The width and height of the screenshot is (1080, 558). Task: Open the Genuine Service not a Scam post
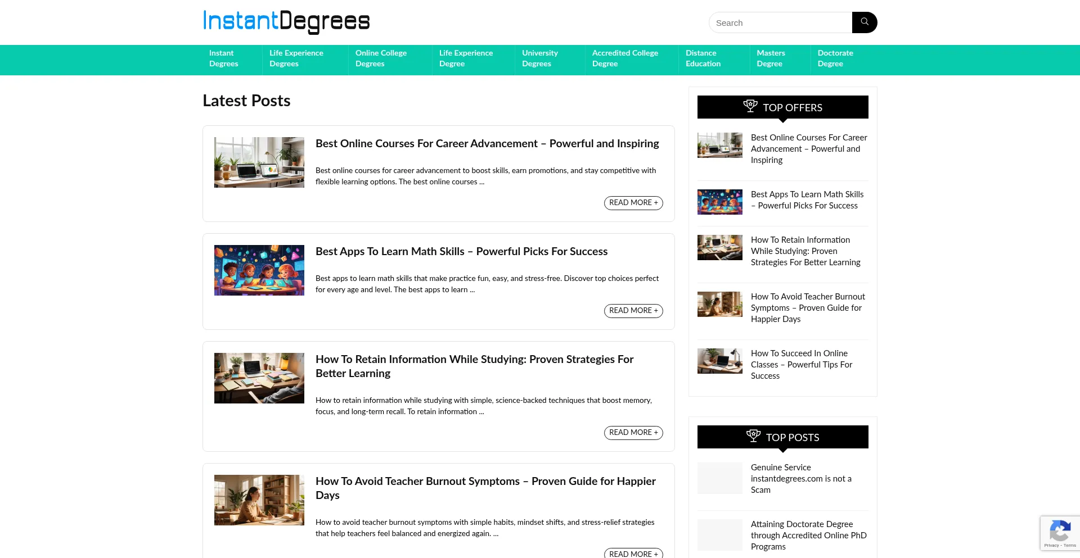click(x=801, y=478)
